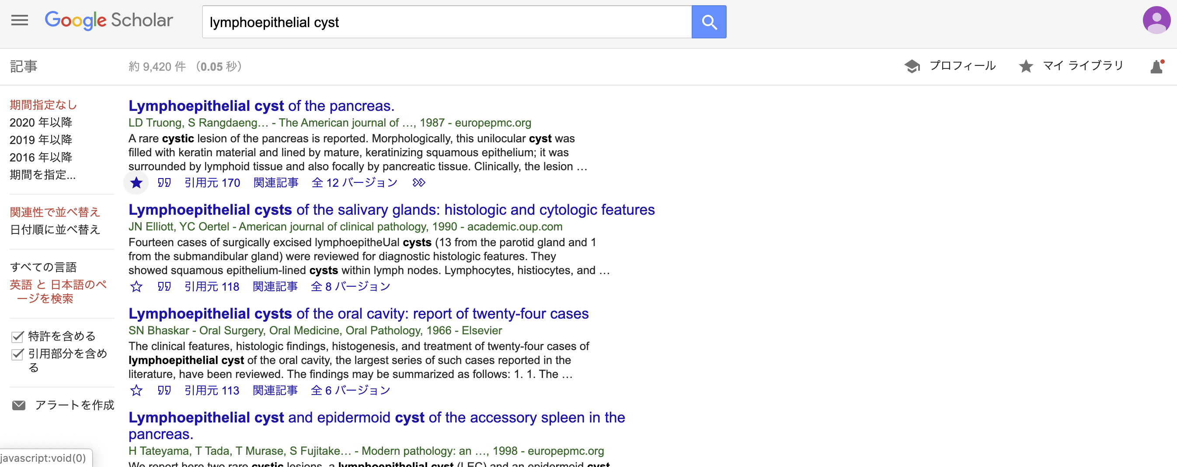Open the user account avatar
Viewport: 1177px width, 467px height.
coord(1156,21)
